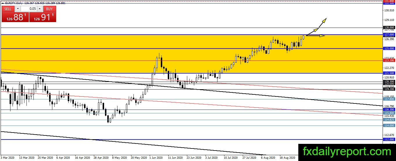This screenshot has height=161, width=396.
Task: Click the BUY button label
Action: [x=49, y=9]
